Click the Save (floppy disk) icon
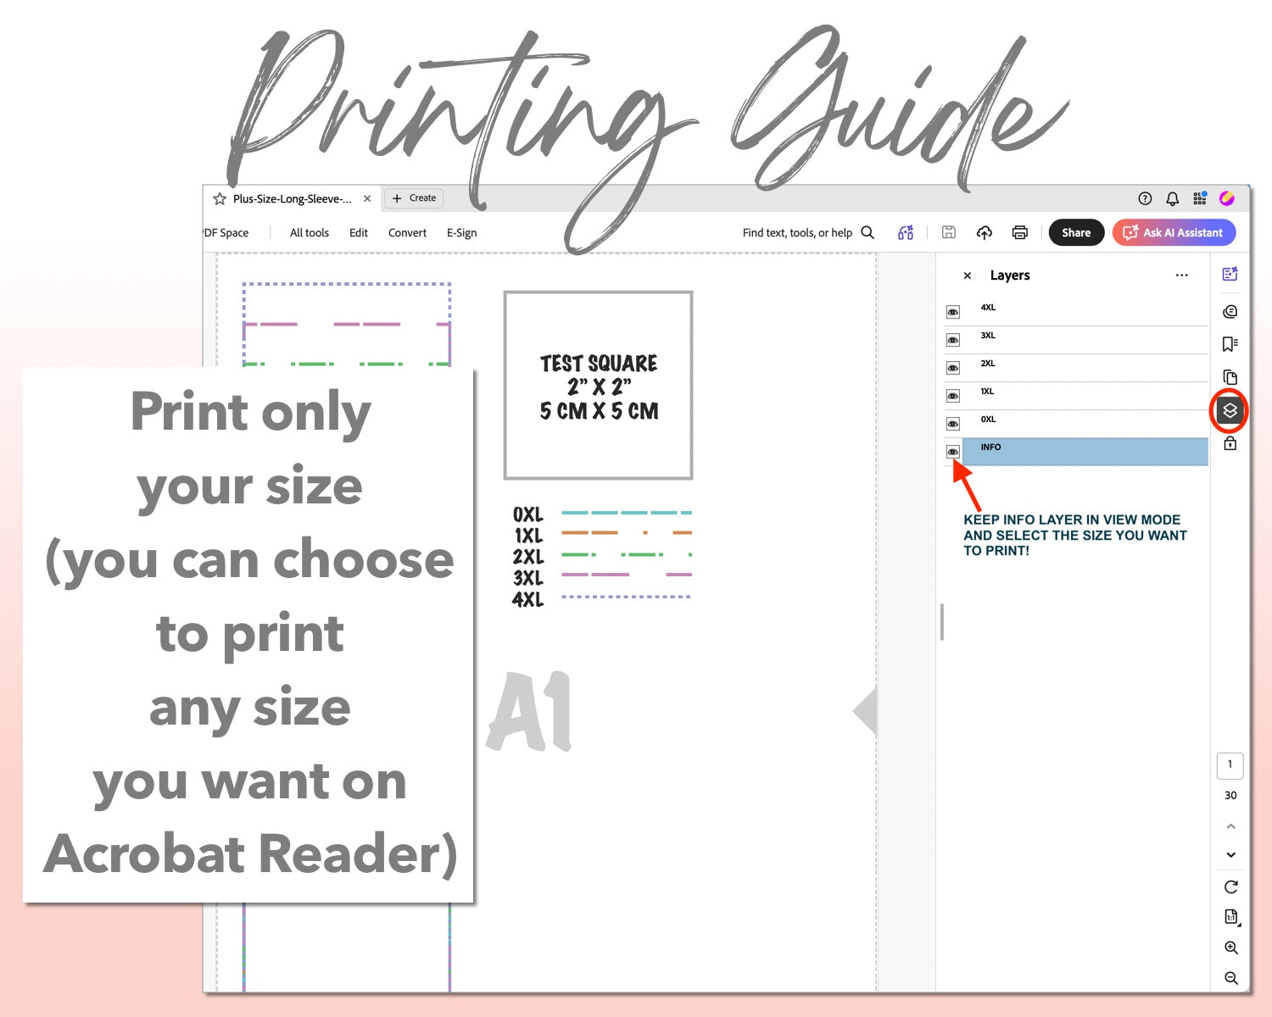 949,232
